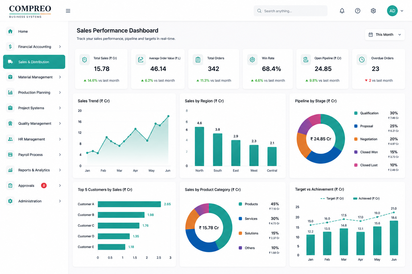The height and width of the screenshot is (274, 412).
Task: Click the Financial Accounting dollar icon
Action: point(10,47)
